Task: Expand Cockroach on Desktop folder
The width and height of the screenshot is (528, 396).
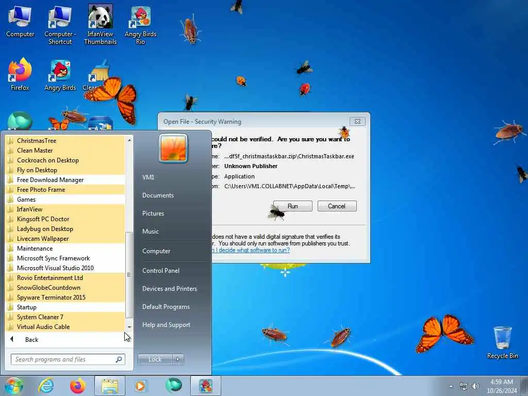Action: click(x=65, y=160)
